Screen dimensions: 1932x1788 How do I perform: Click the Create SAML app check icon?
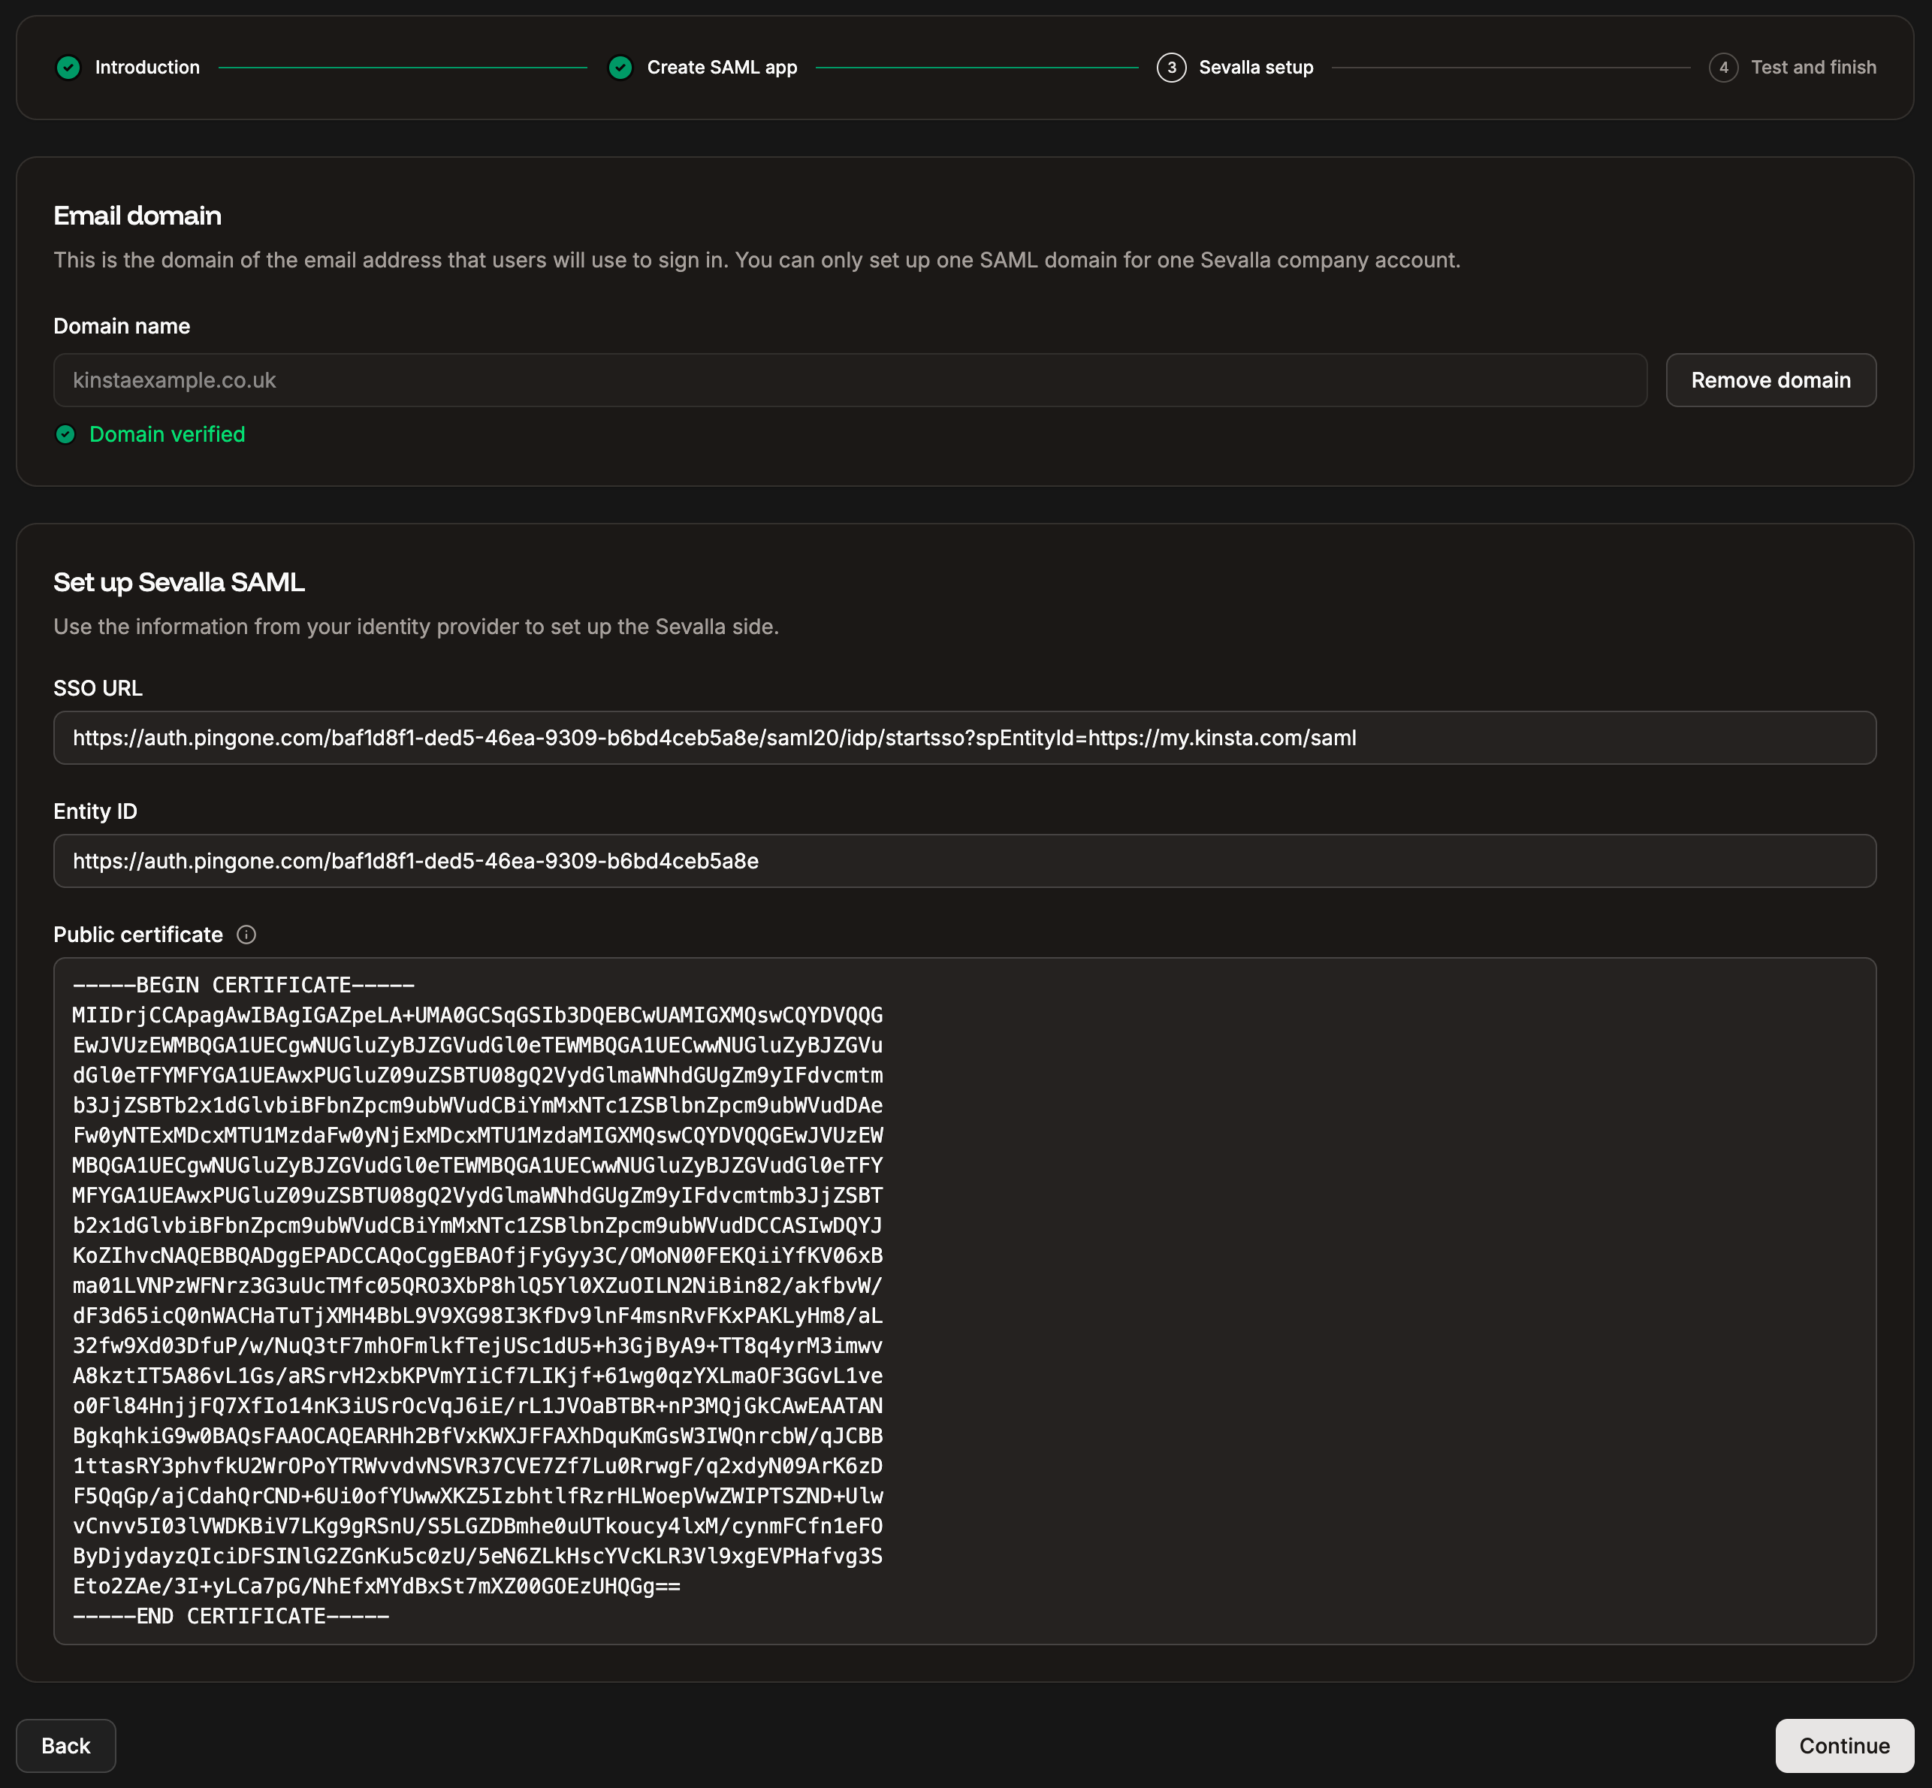[x=620, y=68]
